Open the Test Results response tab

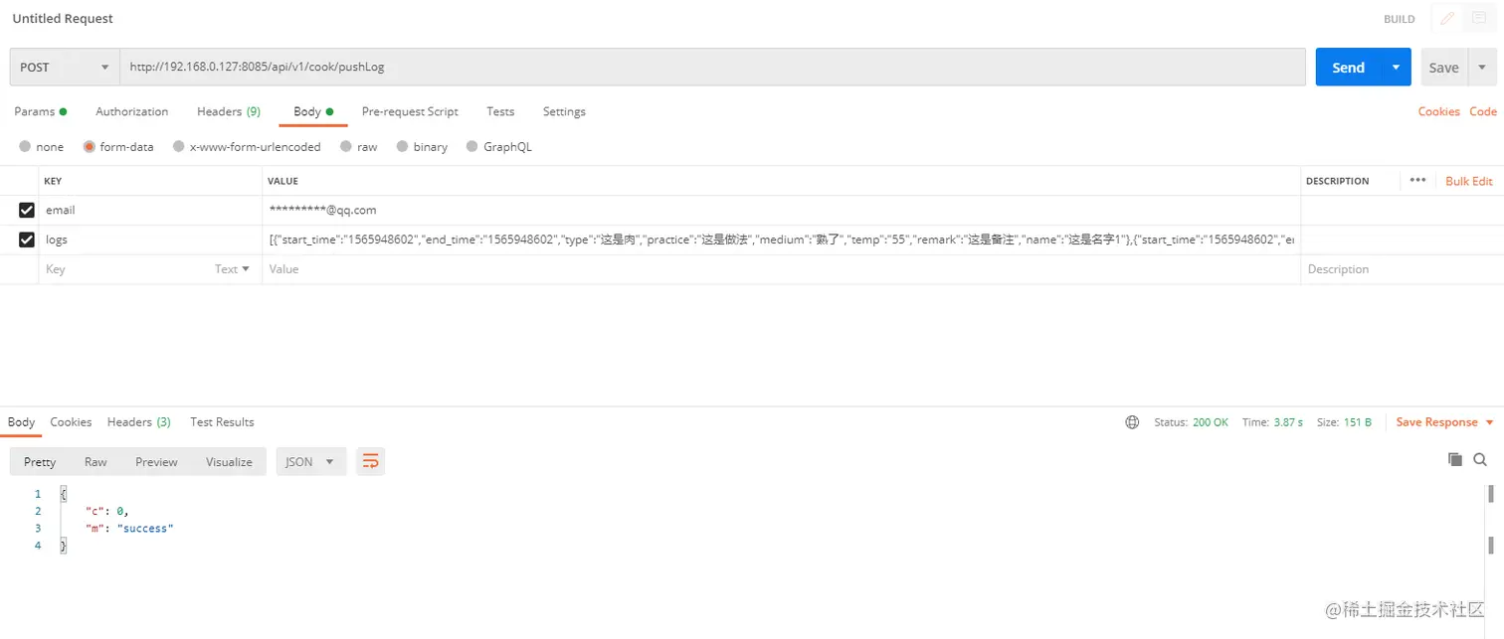221,421
